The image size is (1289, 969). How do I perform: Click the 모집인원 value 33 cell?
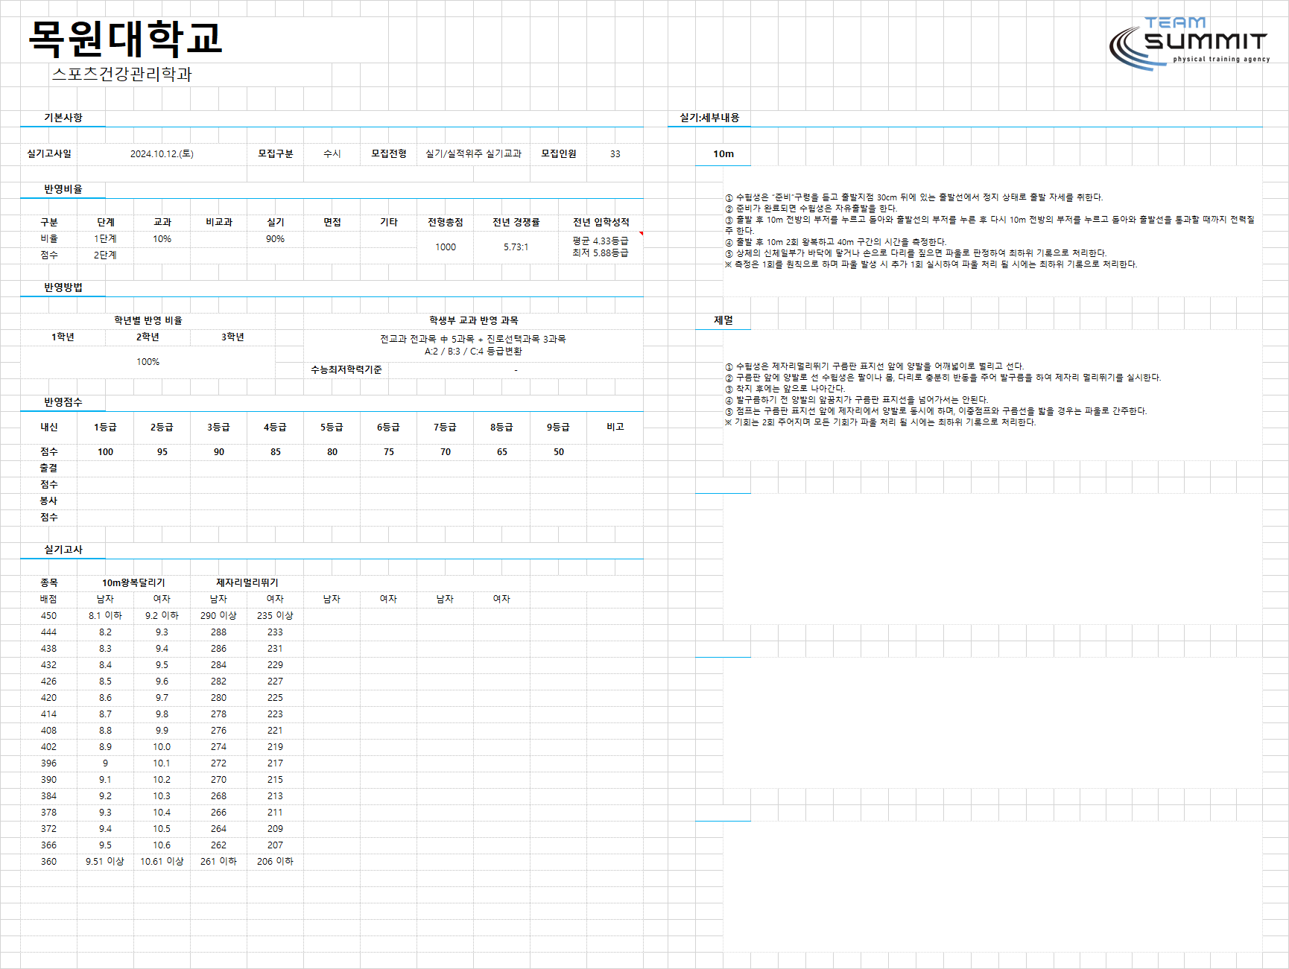[x=615, y=154]
